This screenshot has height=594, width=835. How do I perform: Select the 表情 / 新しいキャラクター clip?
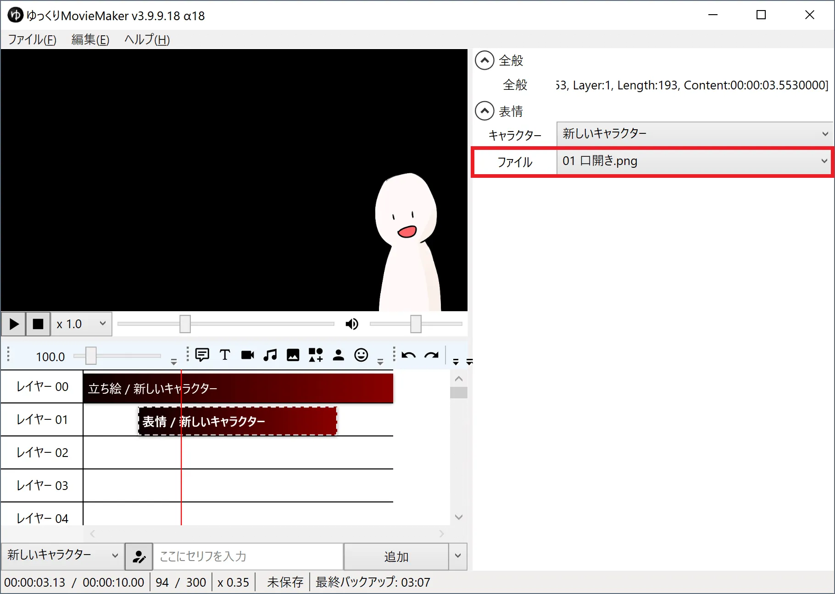[x=238, y=421]
